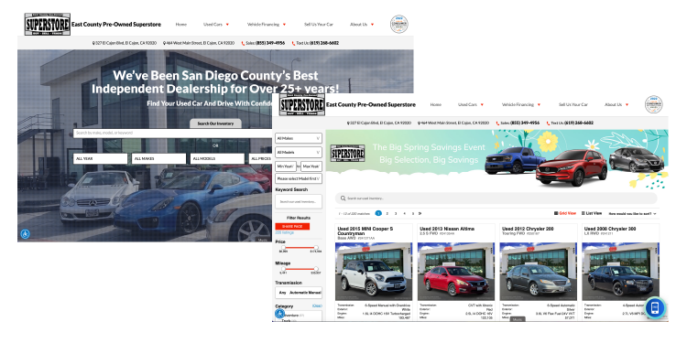Click the accessibility icon in inventory sidebar
The image size is (687, 343).
279,313
